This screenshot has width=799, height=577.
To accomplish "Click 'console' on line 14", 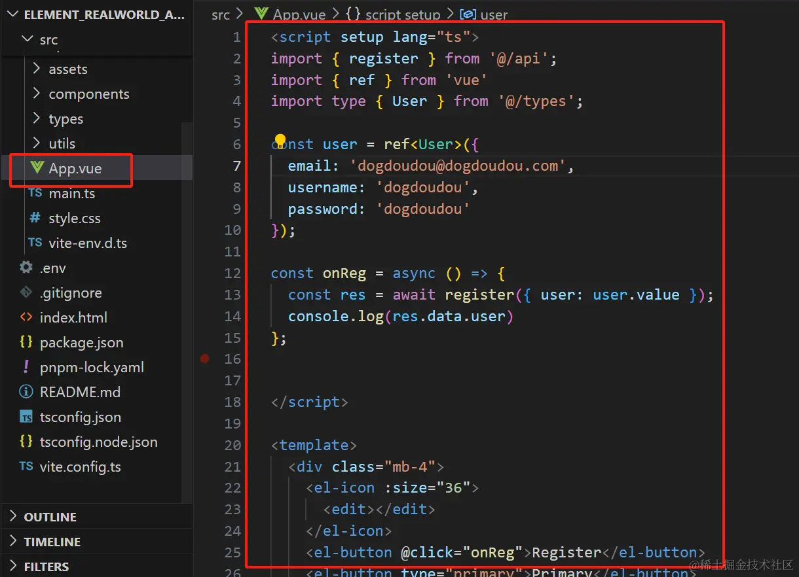I will click(318, 317).
